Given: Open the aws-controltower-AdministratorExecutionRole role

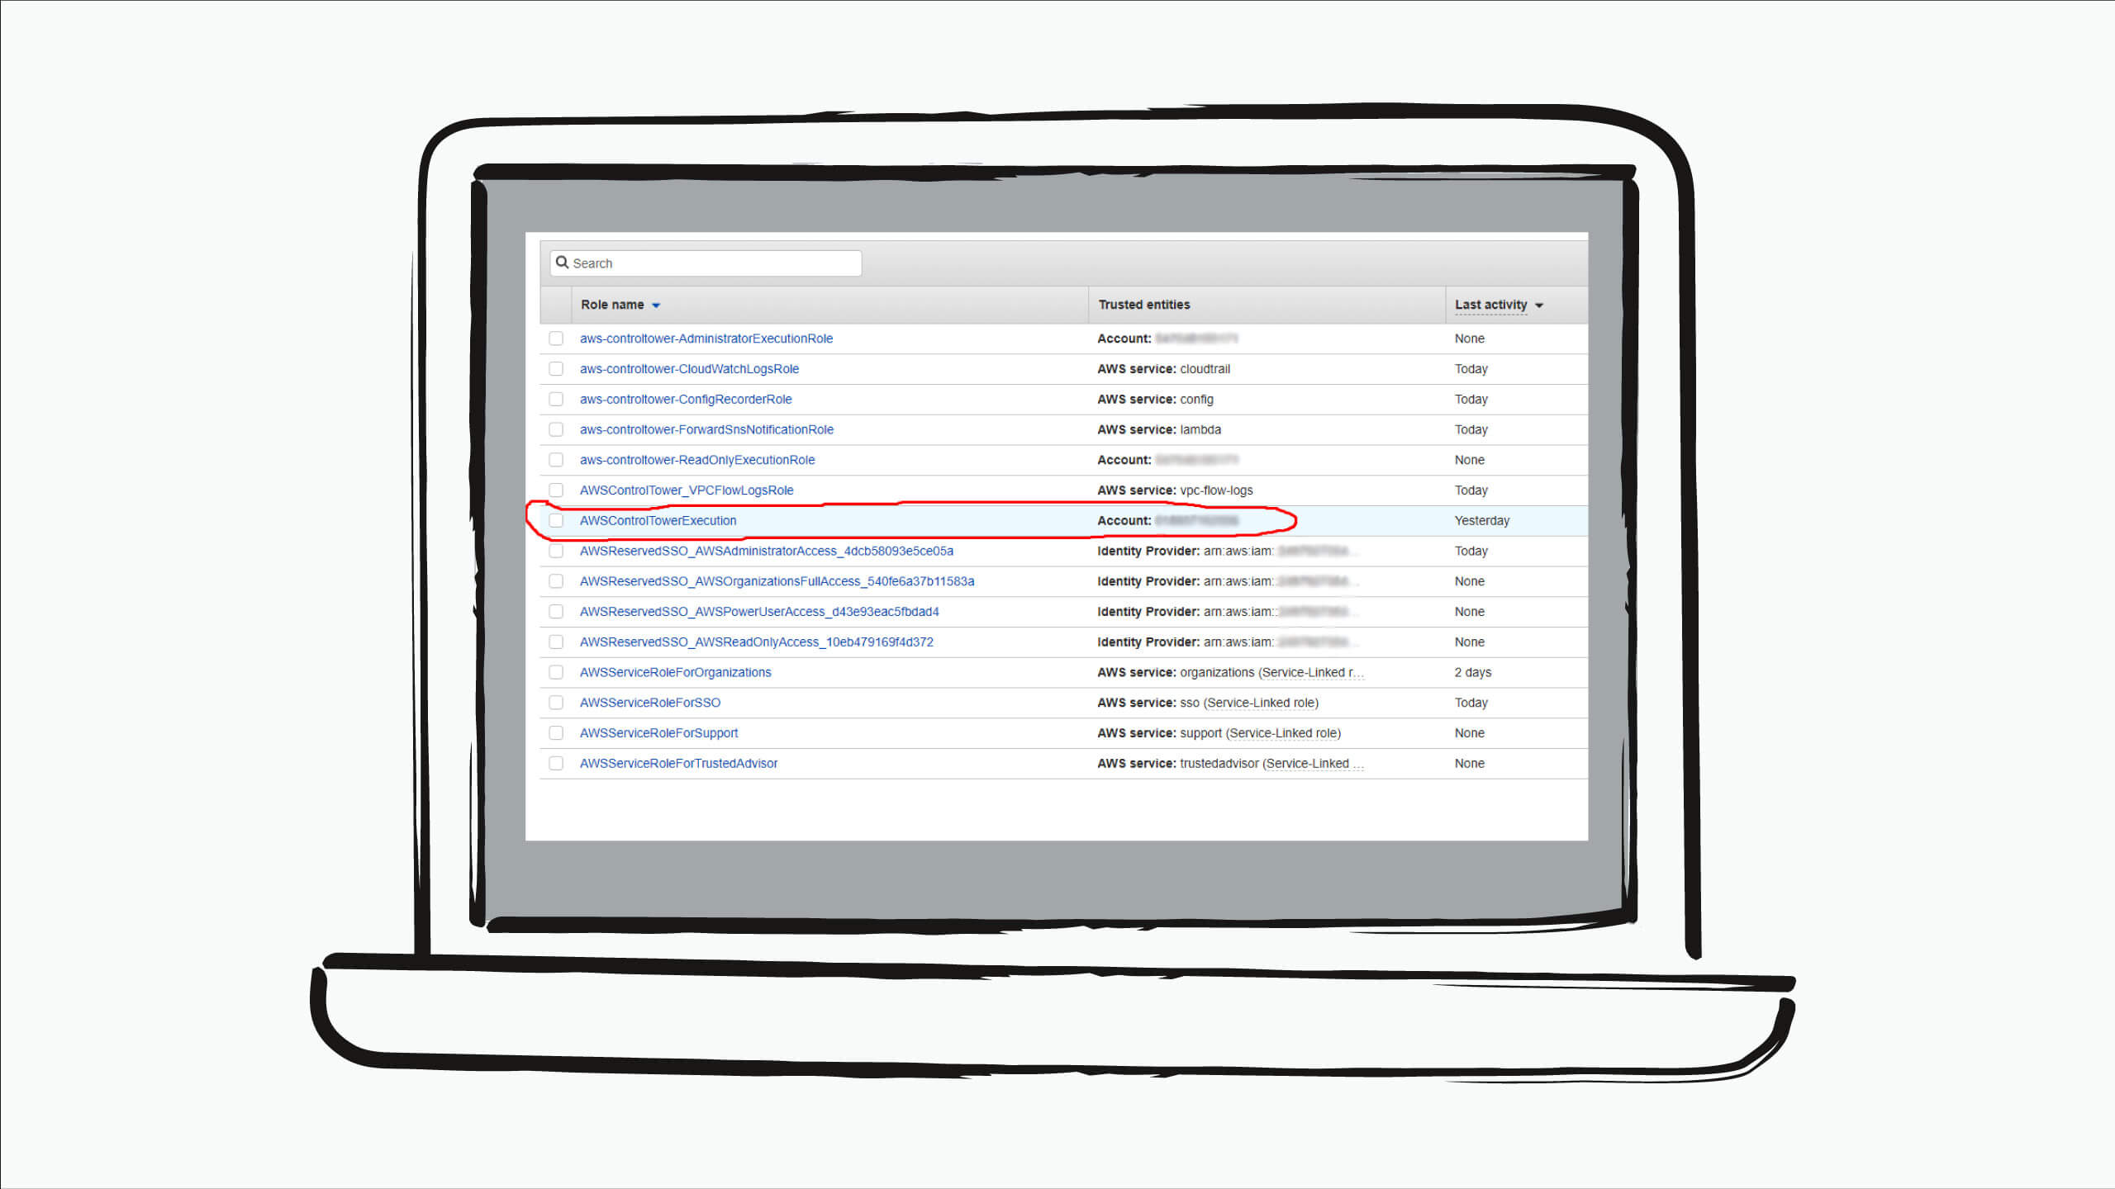Looking at the screenshot, I should point(706,338).
